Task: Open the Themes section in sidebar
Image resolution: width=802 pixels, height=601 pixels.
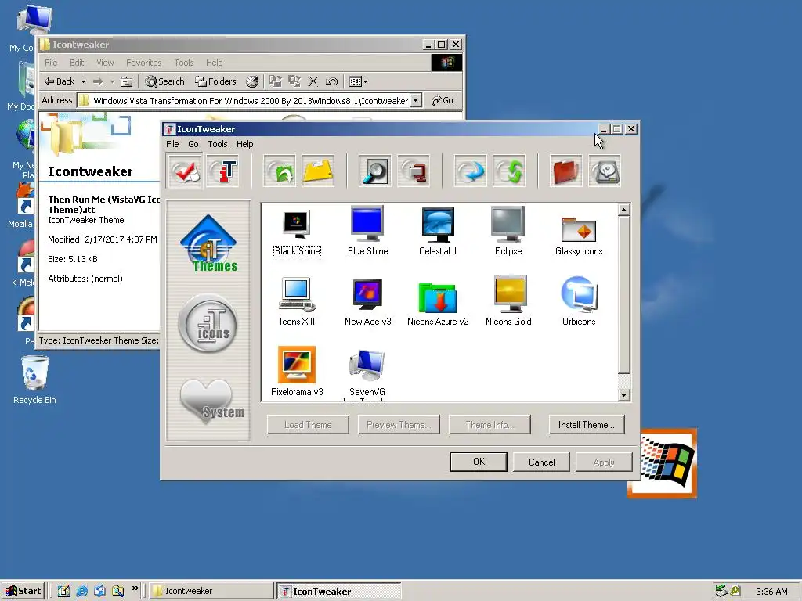Action: (208, 243)
